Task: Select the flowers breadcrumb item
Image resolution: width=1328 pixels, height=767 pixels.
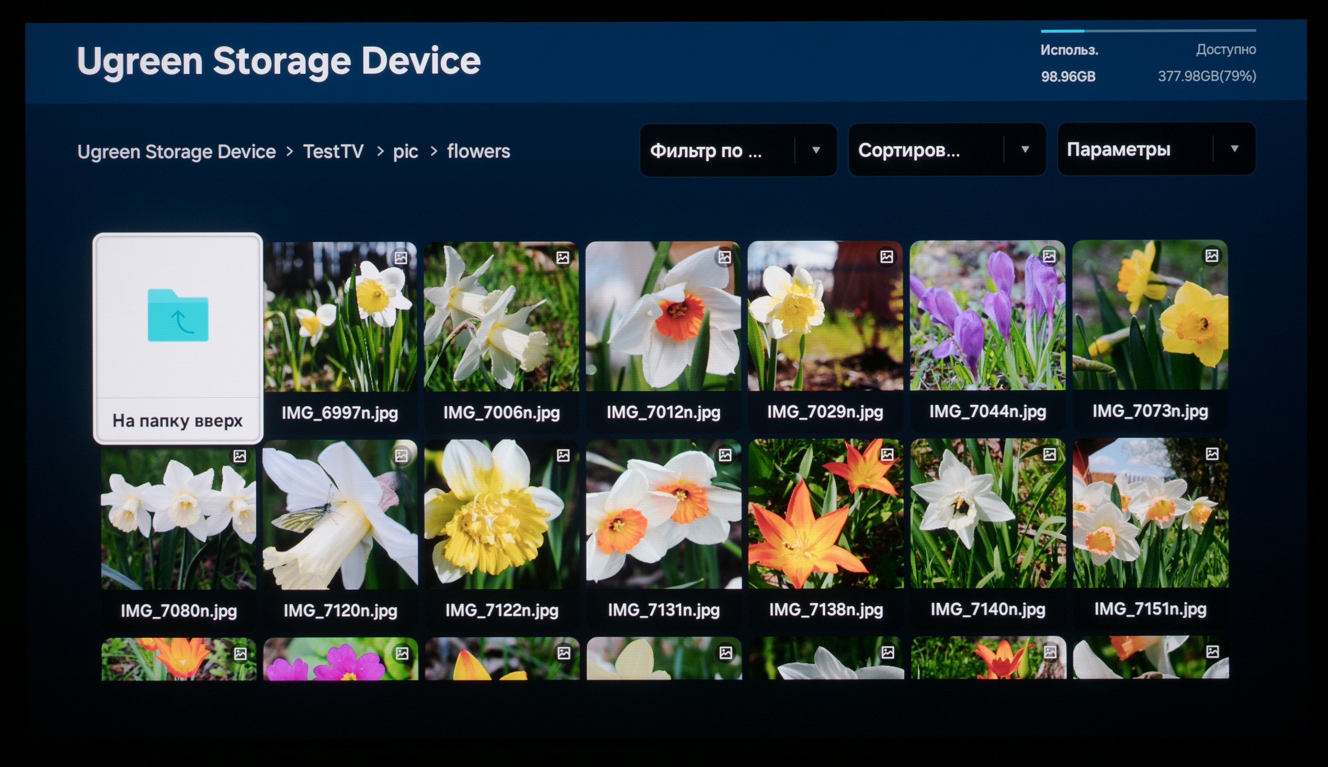Action: tap(478, 151)
